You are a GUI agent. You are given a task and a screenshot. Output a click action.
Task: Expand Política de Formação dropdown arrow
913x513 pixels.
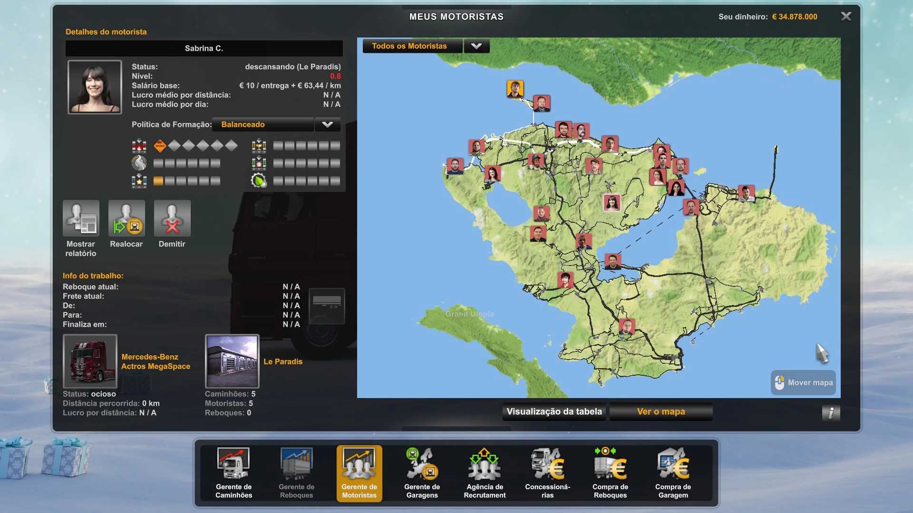pos(327,124)
